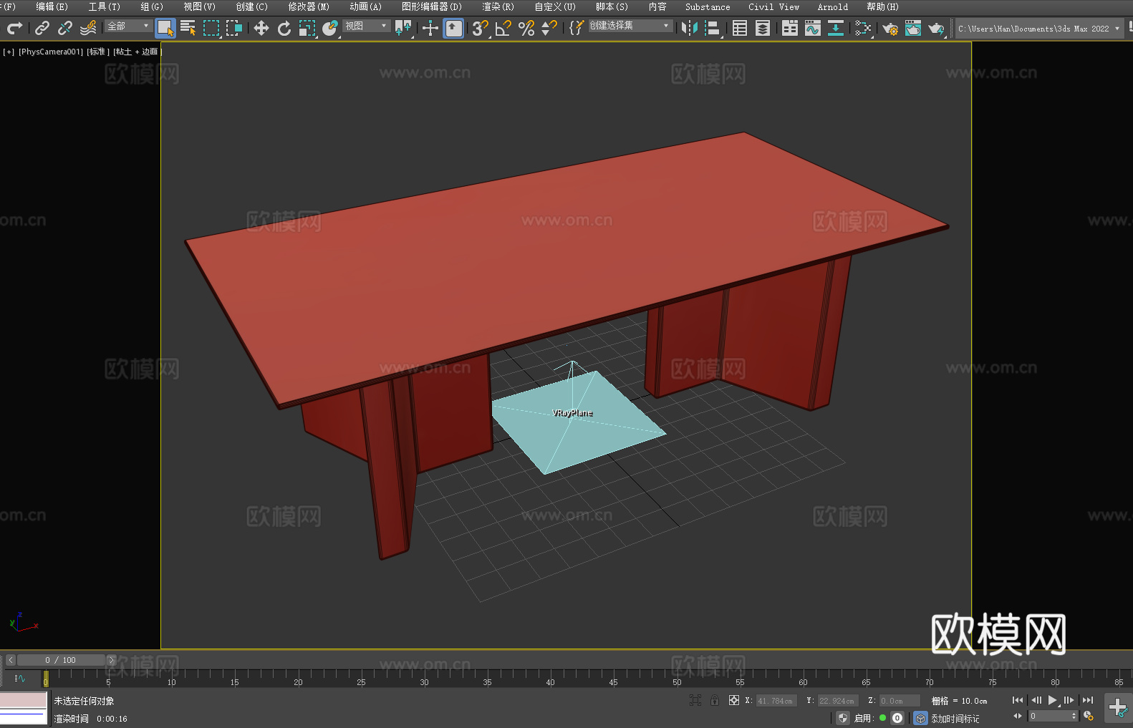This screenshot has width=1133, height=728.
Task: Open the 视图 reference coordinate dropdown
Action: (367, 26)
